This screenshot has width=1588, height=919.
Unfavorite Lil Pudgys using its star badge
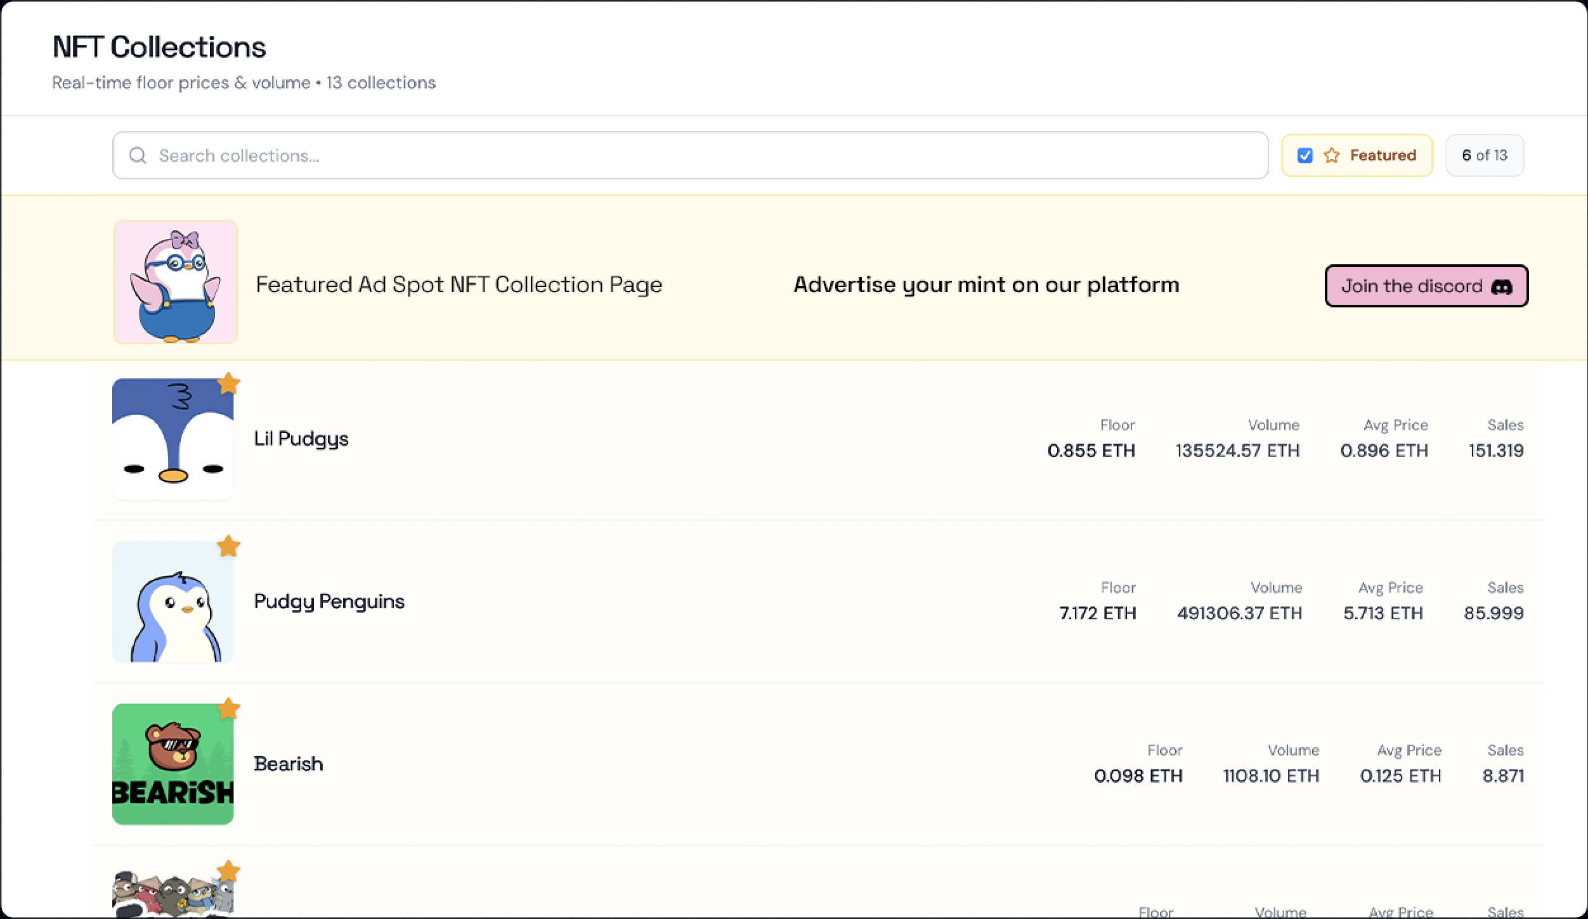click(230, 383)
